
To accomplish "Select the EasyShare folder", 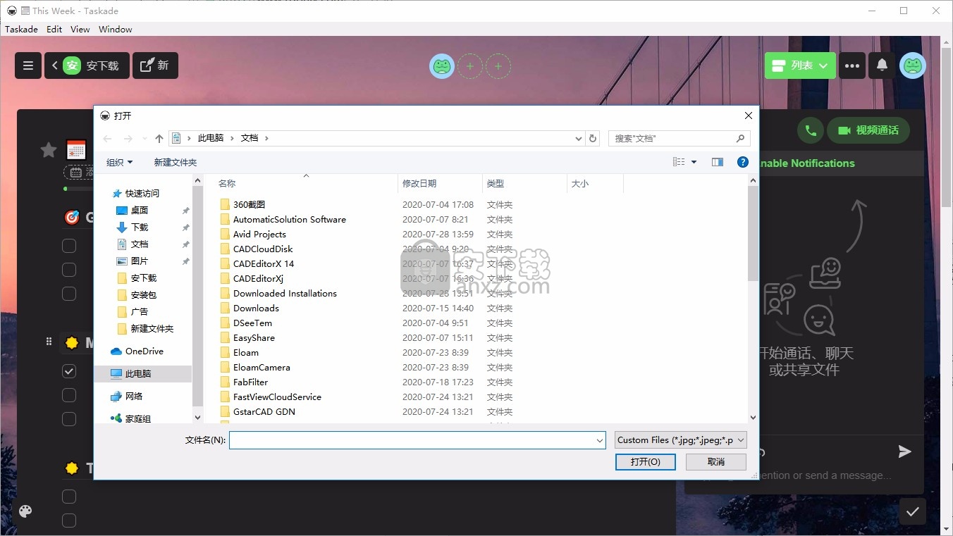I will (254, 337).
